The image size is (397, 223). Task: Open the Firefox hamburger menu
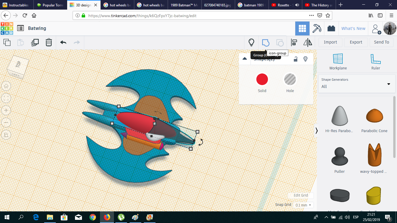click(x=391, y=15)
